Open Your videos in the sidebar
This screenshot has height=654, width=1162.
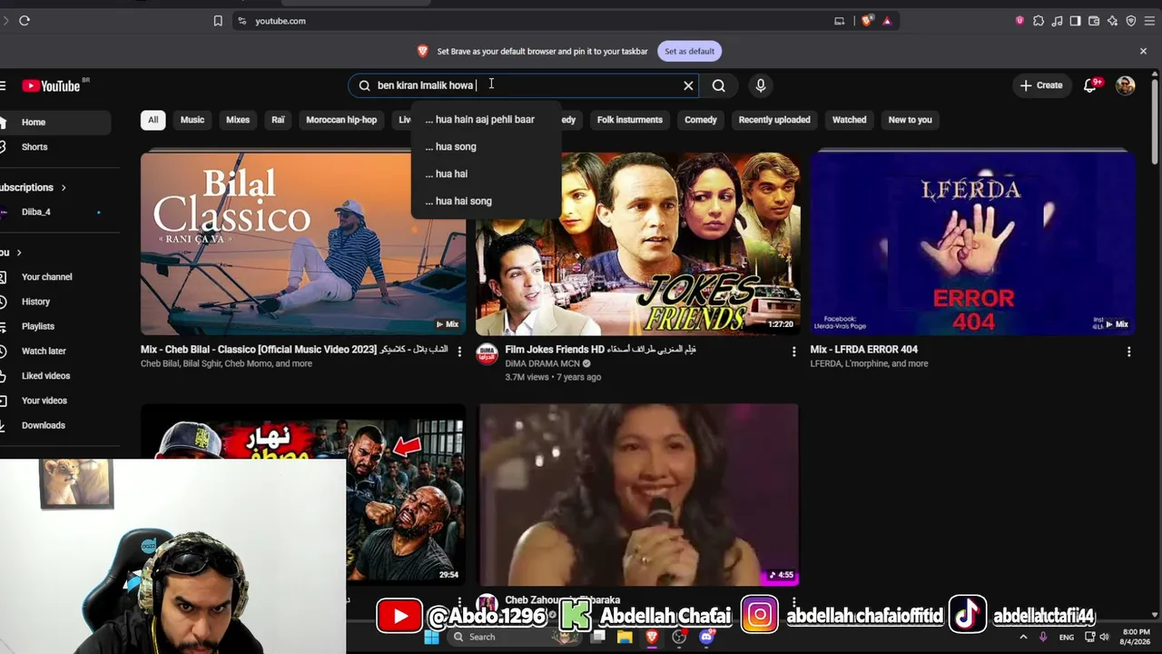(x=55, y=401)
